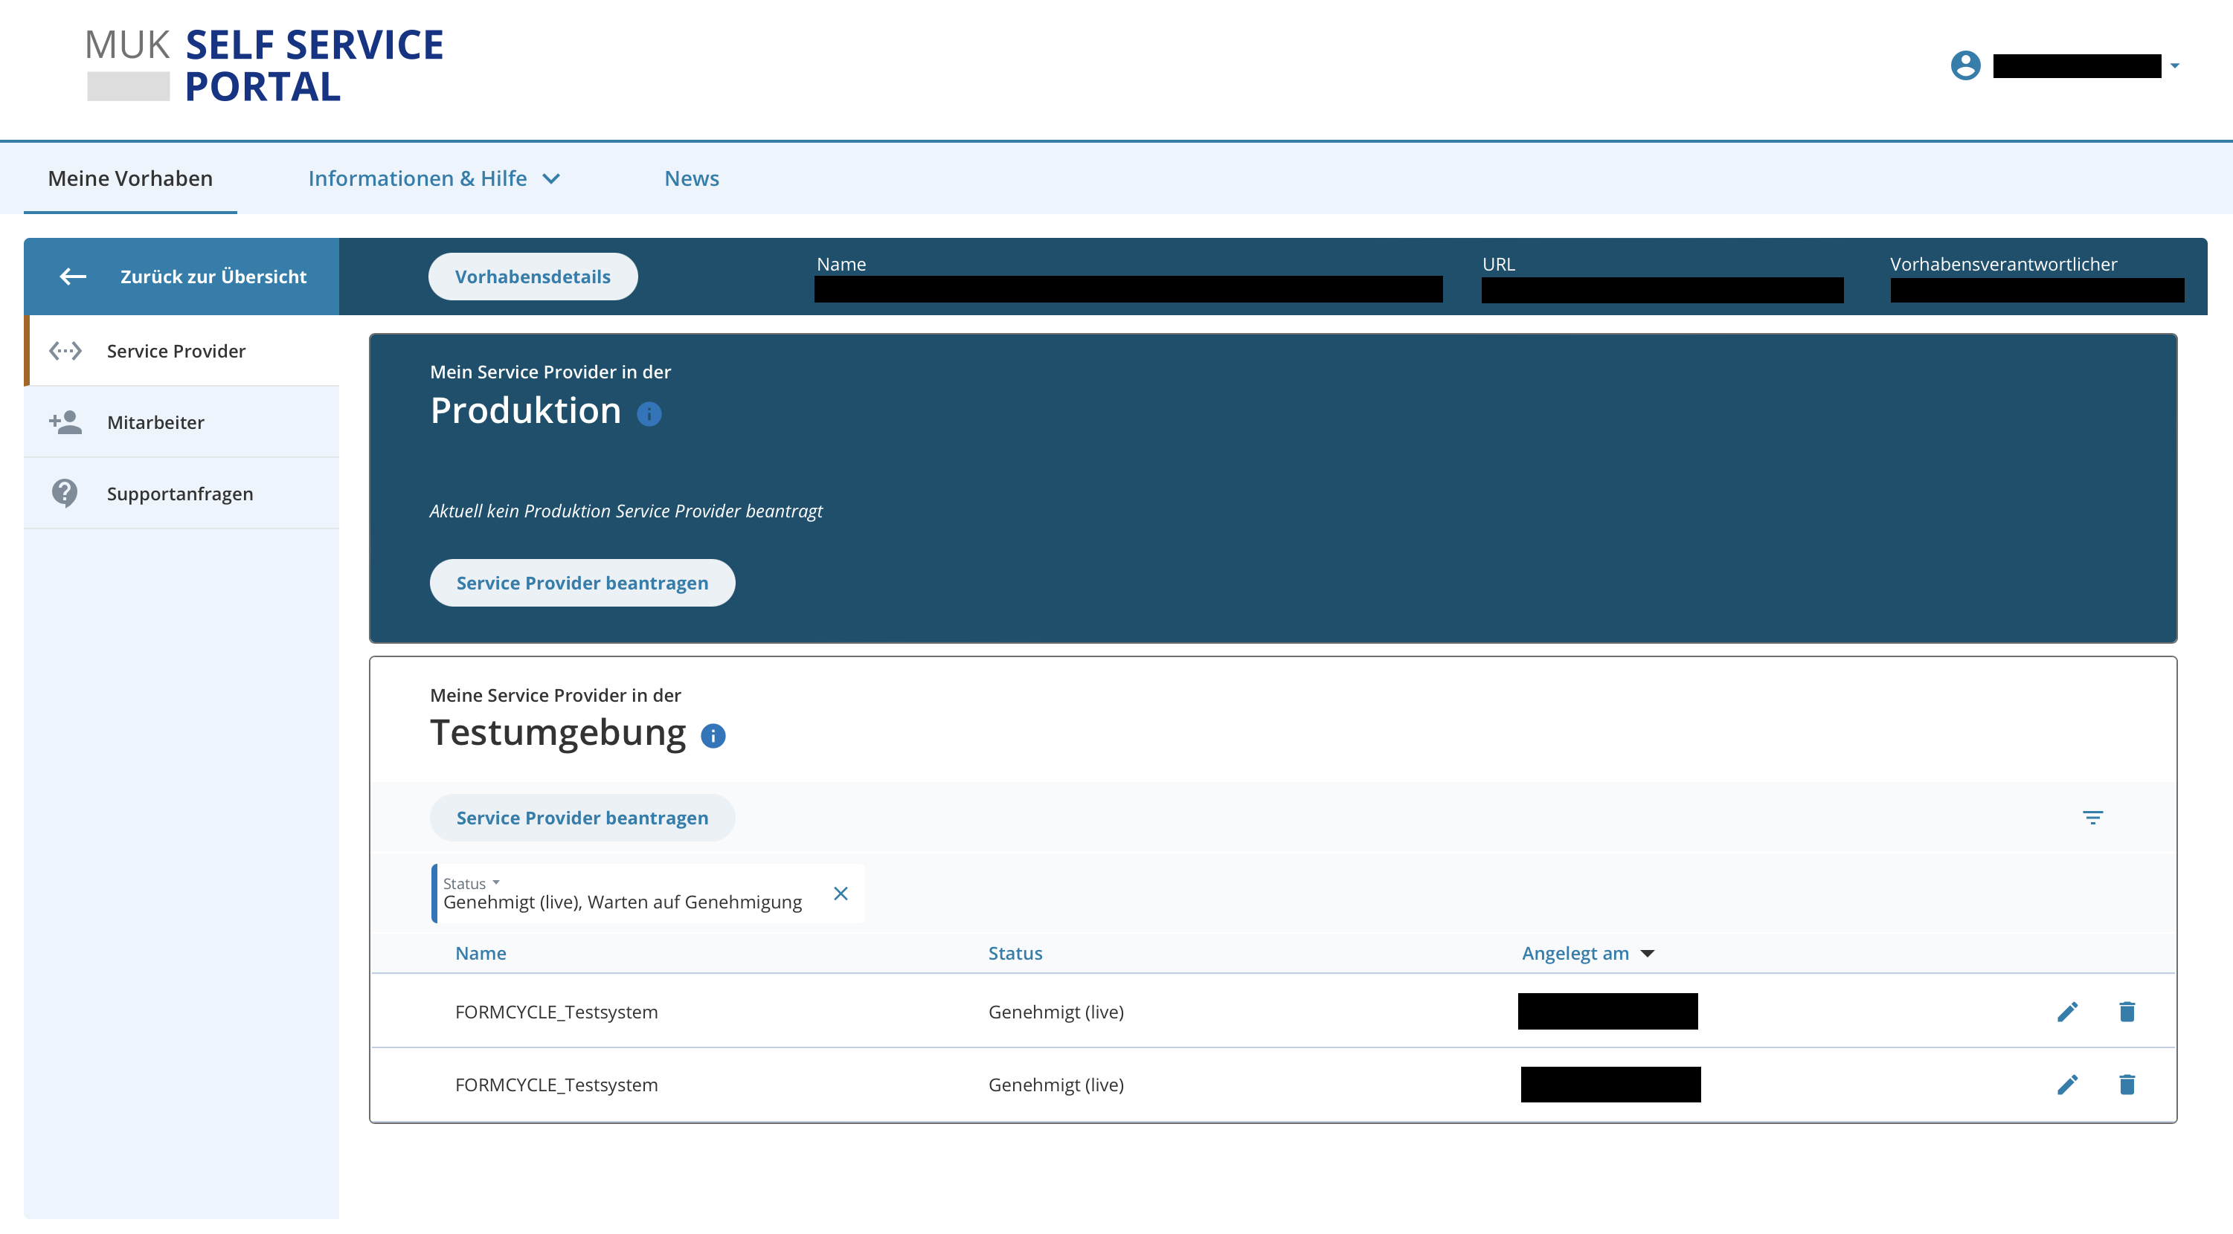Viewport: 2233px width, 1234px height.
Task: Open the Vorhabensdetails button
Action: [533, 277]
